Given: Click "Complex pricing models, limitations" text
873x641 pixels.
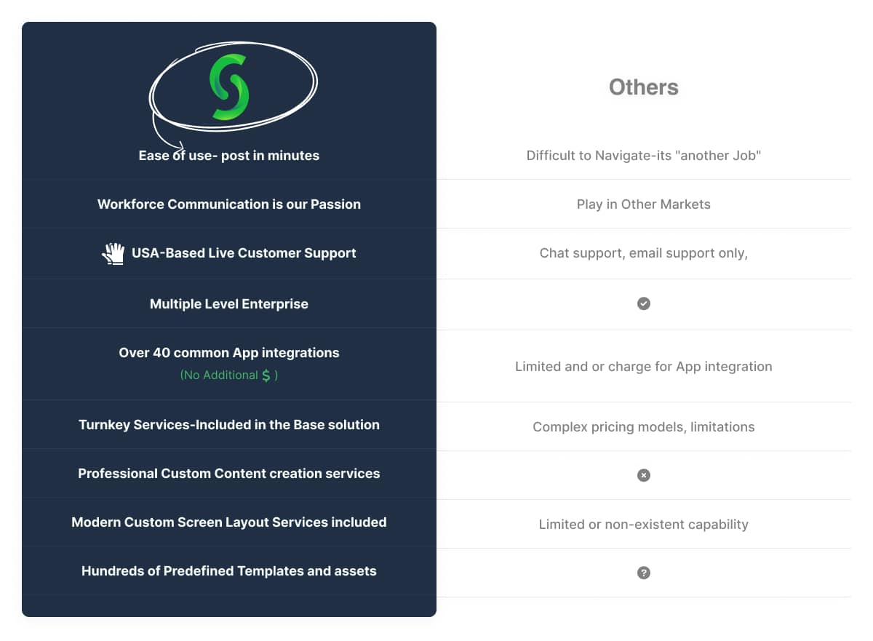Looking at the screenshot, I should pyautogui.click(x=644, y=427).
